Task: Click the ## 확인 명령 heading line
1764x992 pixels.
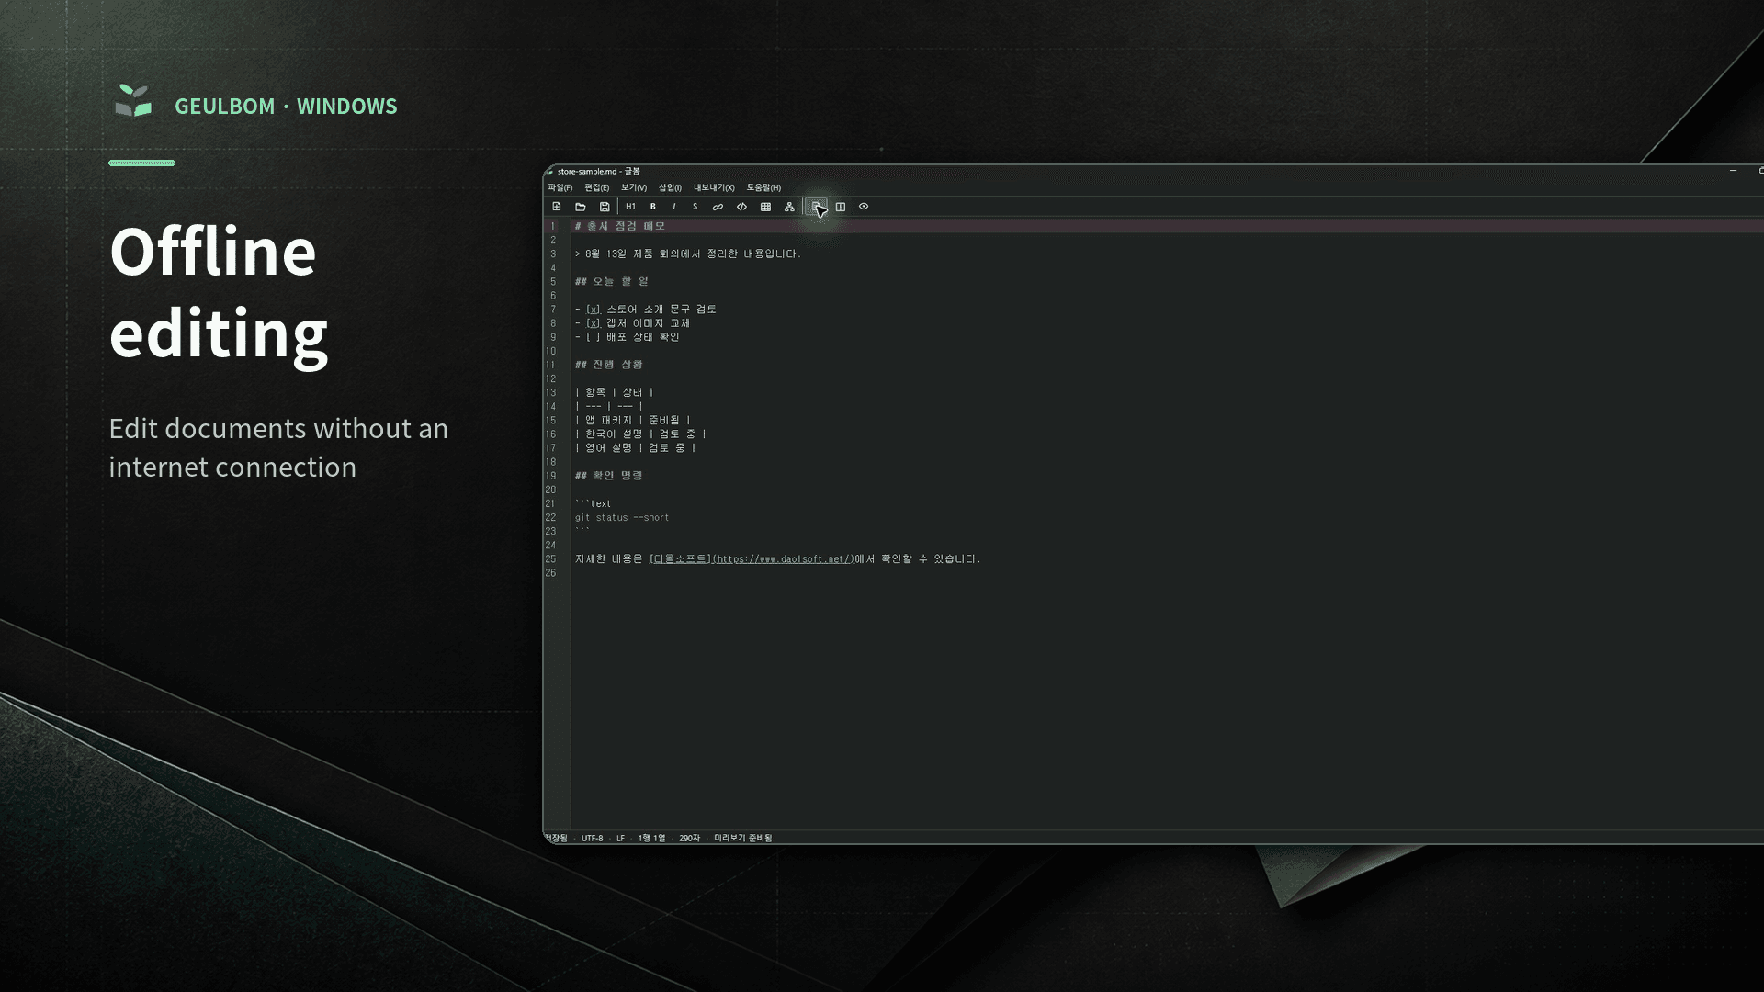Action: click(609, 476)
